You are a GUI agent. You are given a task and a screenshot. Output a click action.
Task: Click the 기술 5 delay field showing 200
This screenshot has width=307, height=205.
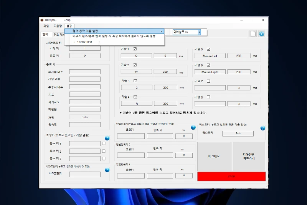[x=239, y=56]
